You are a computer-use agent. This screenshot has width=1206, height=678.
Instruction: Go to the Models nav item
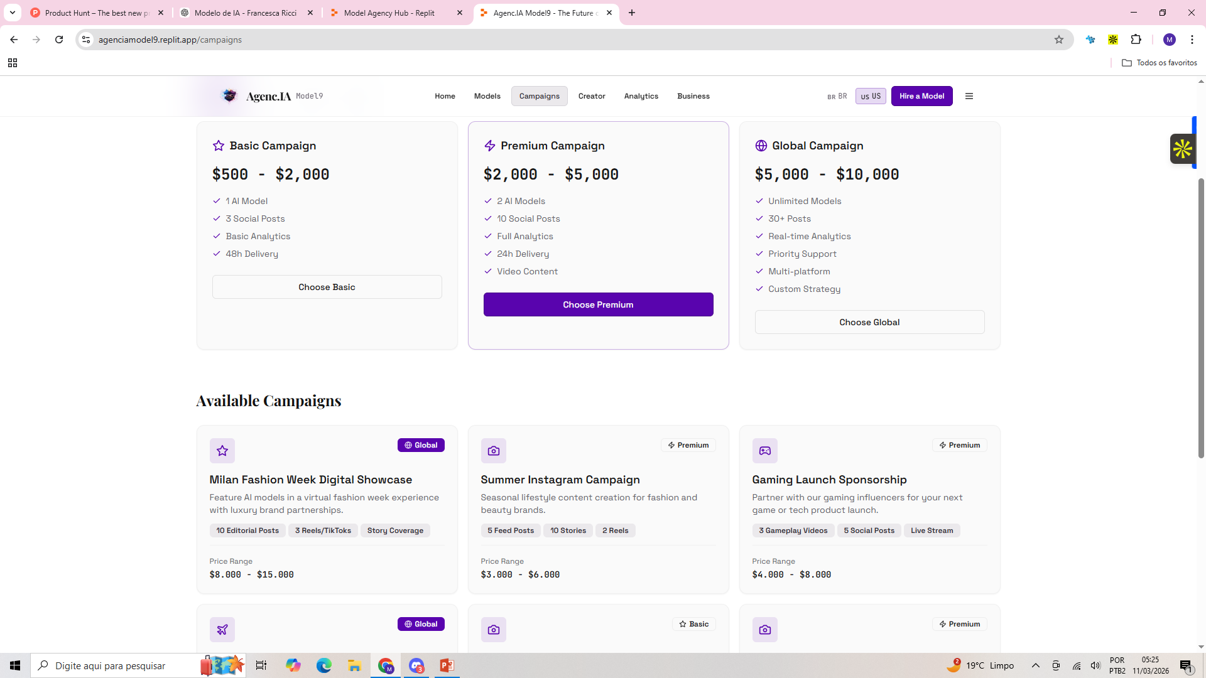tap(487, 96)
